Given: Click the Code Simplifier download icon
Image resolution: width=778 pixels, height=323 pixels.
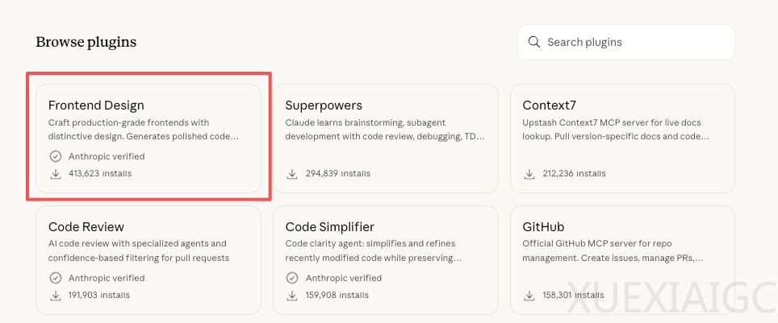Looking at the screenshot, I should point(293,295).
